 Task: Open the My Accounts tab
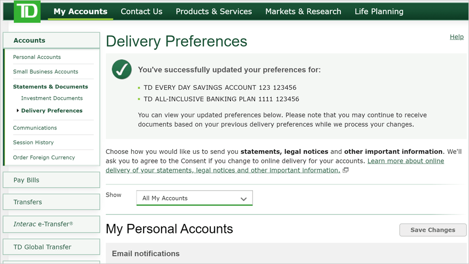[x=81, y=11]
